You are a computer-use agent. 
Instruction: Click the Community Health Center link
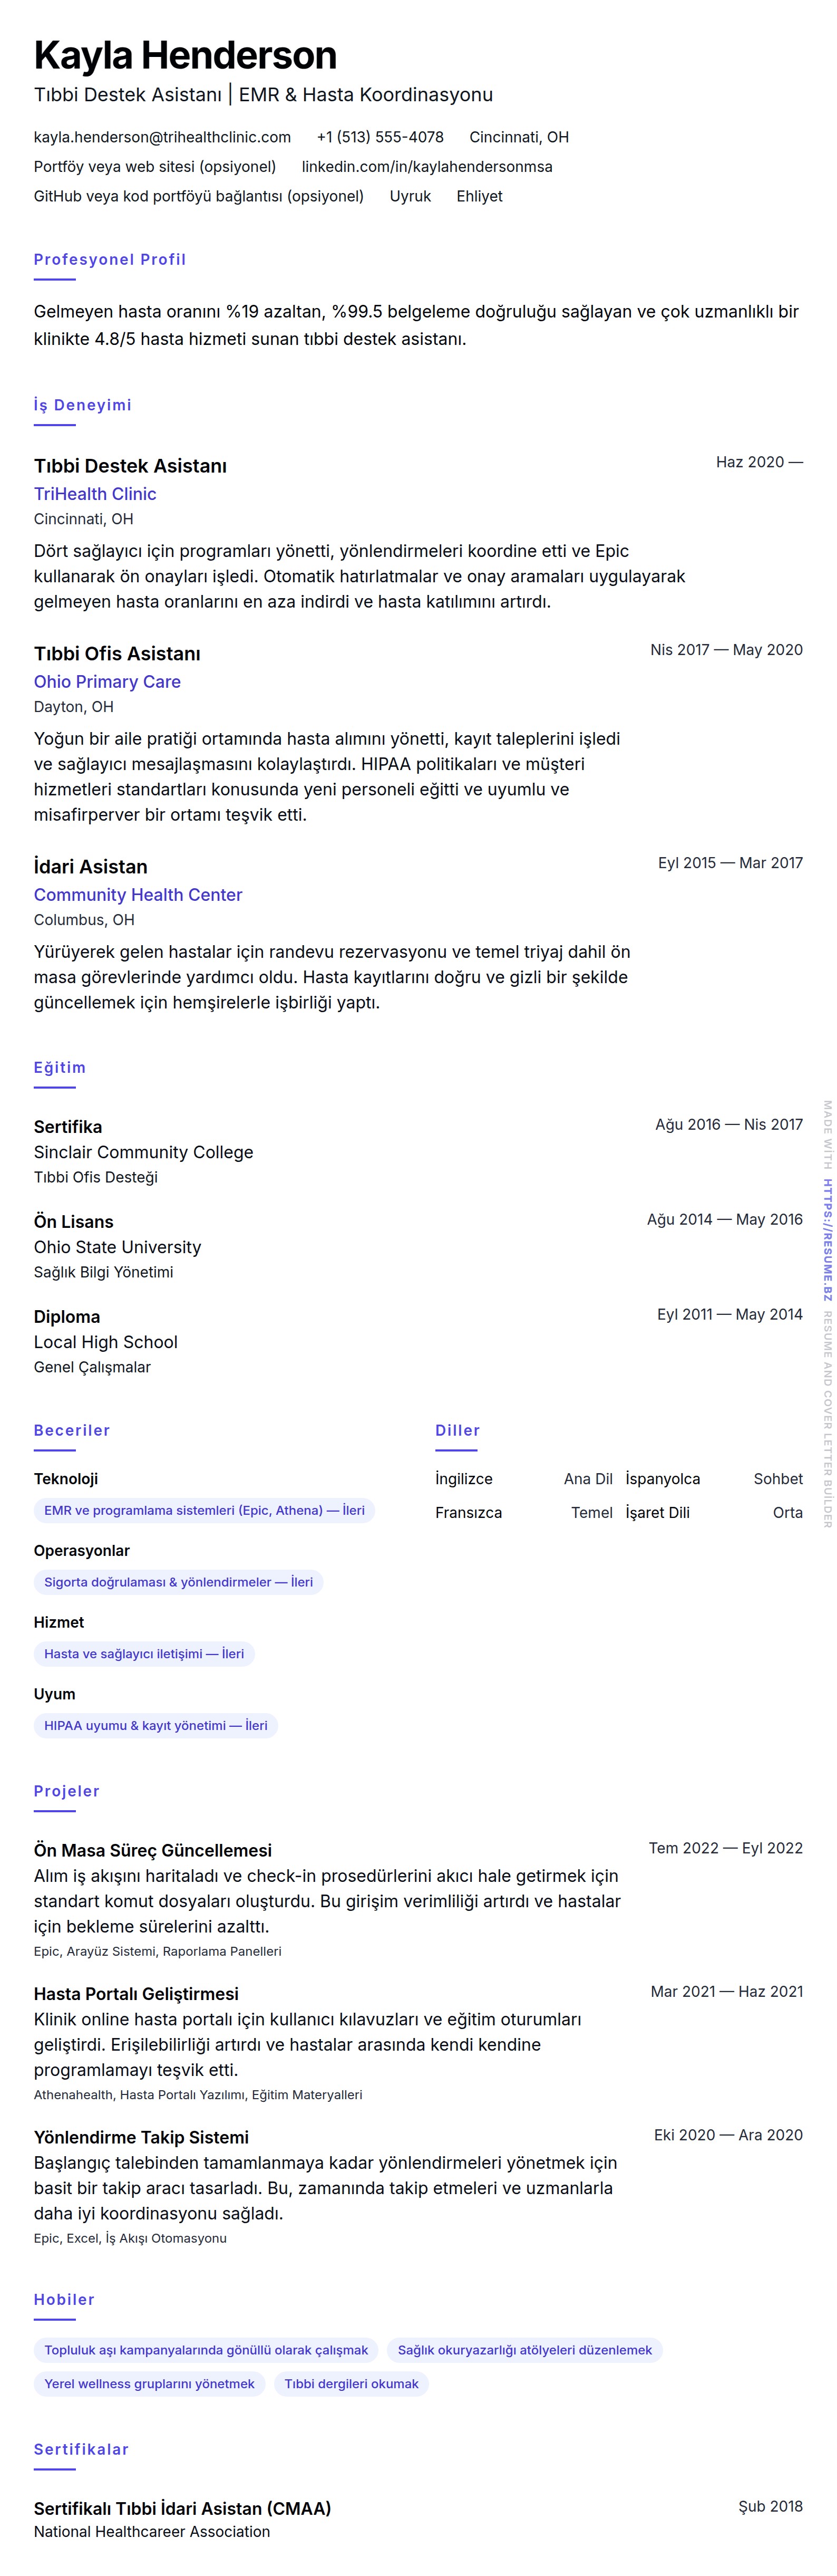(138, 895)
